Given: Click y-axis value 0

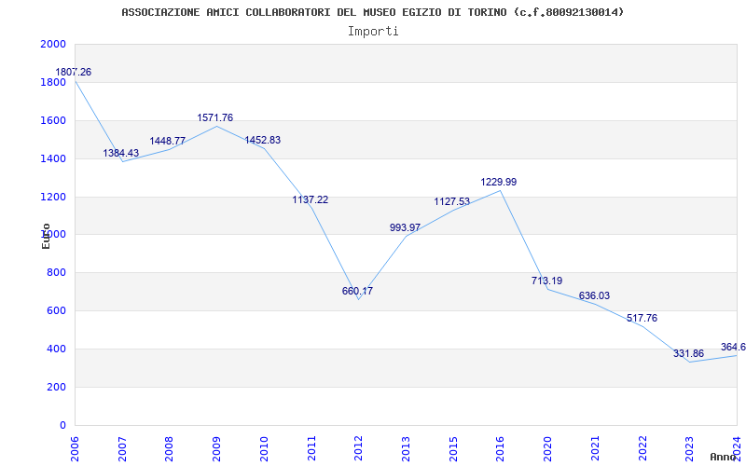Looking at the screenshot, I should [x=62, y=425].
